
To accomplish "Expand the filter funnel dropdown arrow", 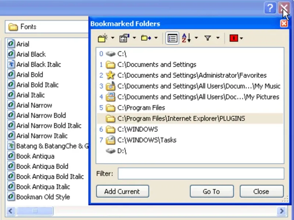I will pos(218,38).
